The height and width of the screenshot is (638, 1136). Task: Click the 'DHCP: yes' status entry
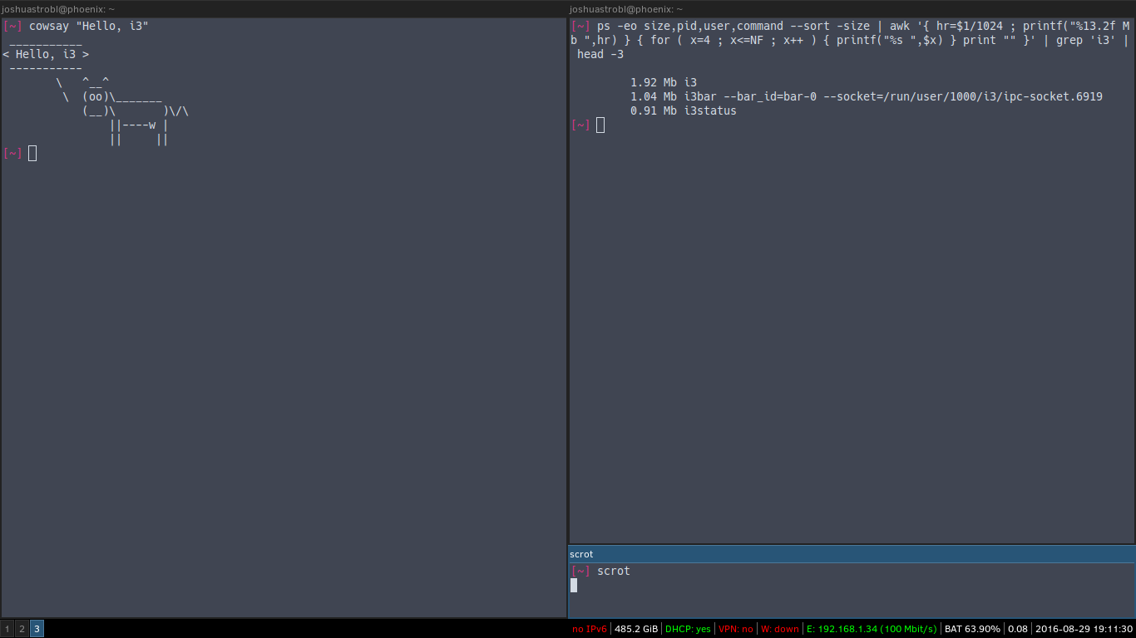tap(688, 629)
